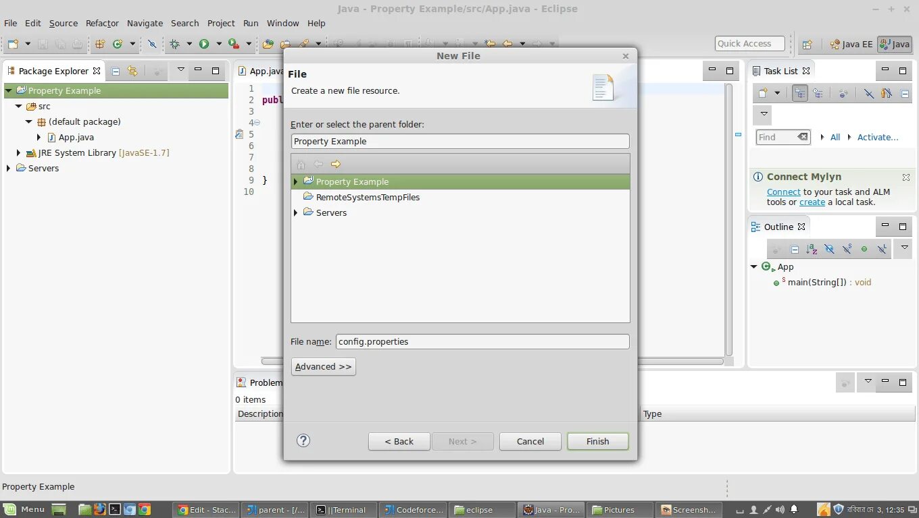Collapse All in Outline view
Image resolution: width=919 pixels, height=518 pixels.
(x=795, y=249)
